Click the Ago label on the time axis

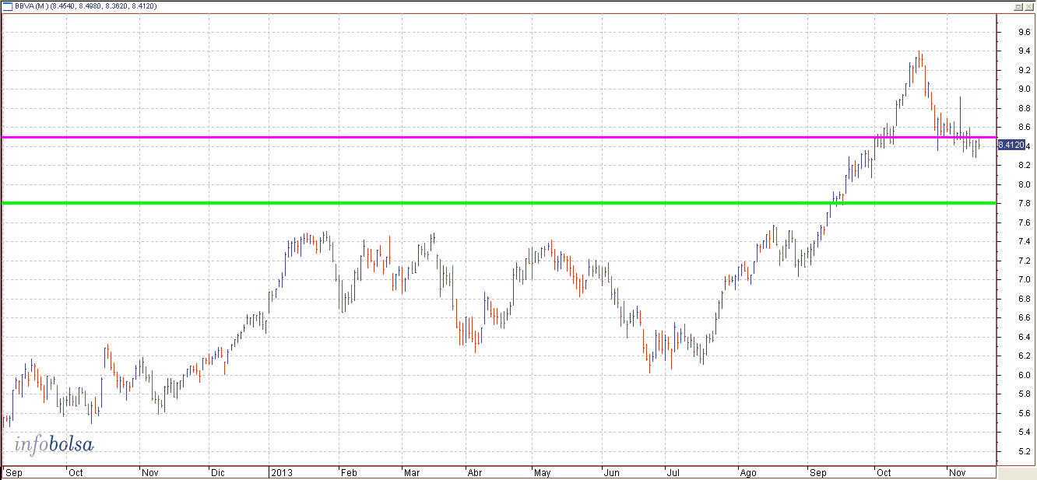coord(747,472)
